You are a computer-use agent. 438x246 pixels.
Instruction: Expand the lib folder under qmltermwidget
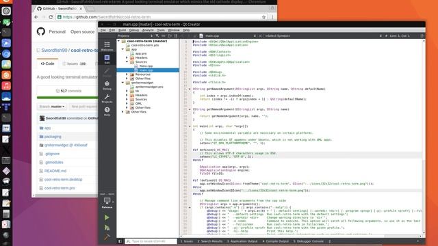127,91
